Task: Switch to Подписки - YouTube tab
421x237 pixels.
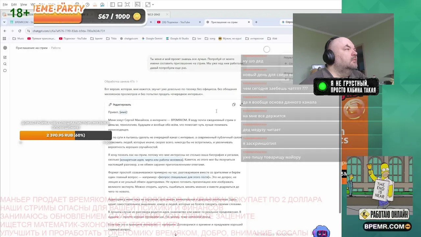Action: [x=179, y=22]
